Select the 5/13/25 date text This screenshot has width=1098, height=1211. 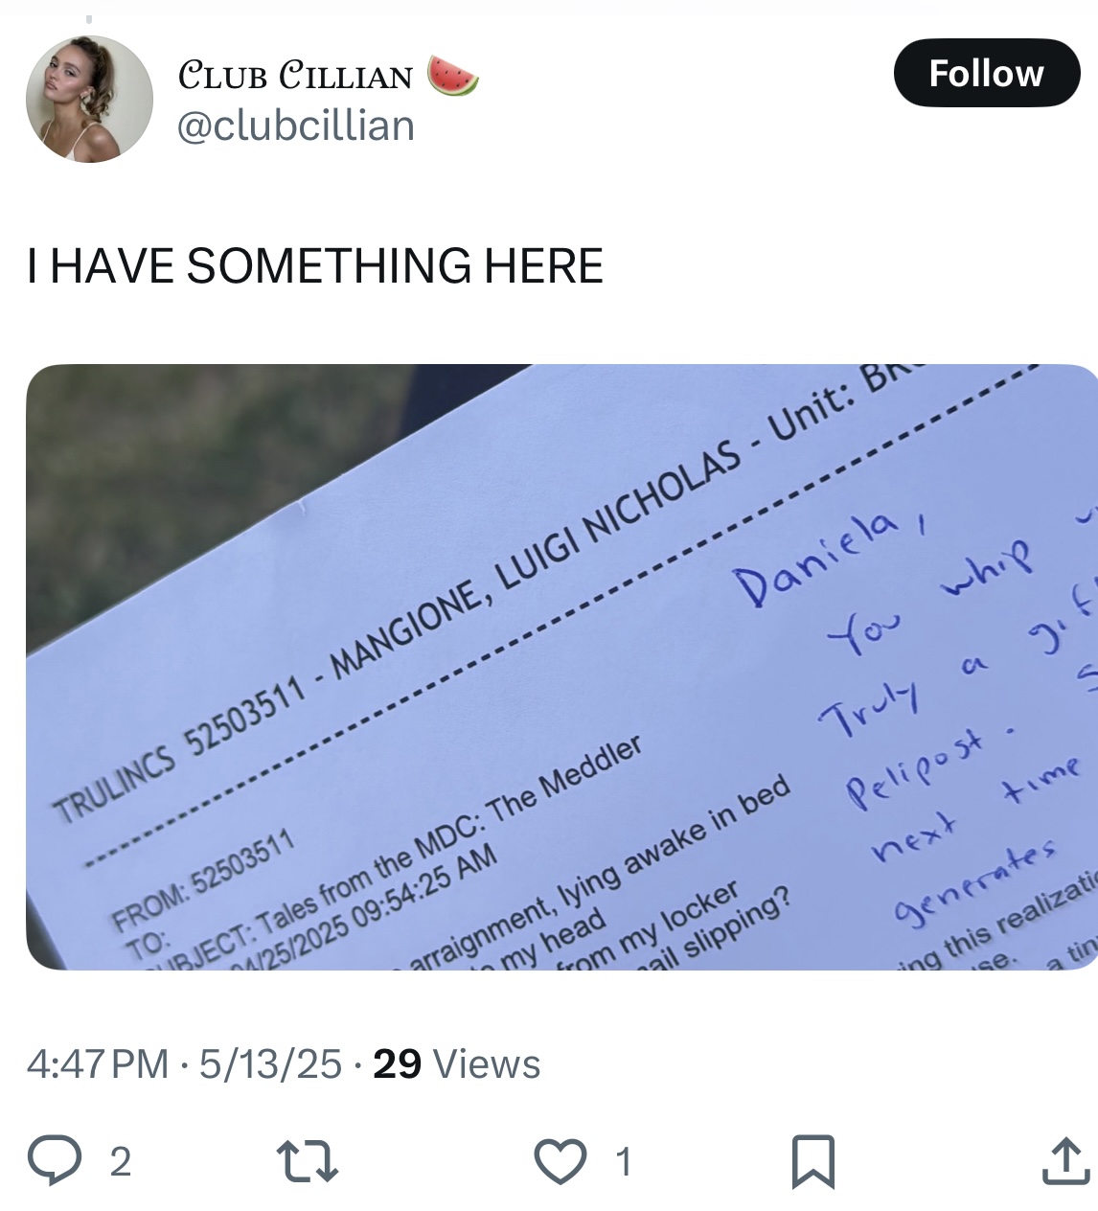[x=270, y=1064]
